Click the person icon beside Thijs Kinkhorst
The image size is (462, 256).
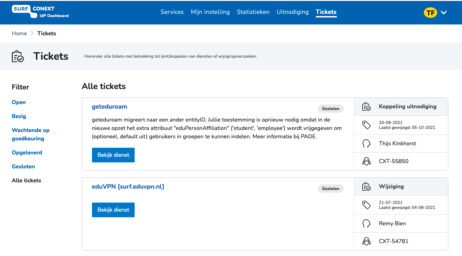point(366,144)
